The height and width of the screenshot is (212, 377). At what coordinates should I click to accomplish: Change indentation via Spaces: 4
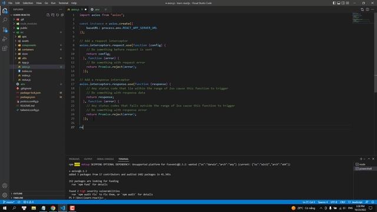click(x=323, y=202)
